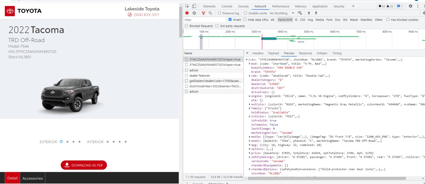Select the Img request type filter
Viewport: 425px width, 184px height.
click(310, 20)
